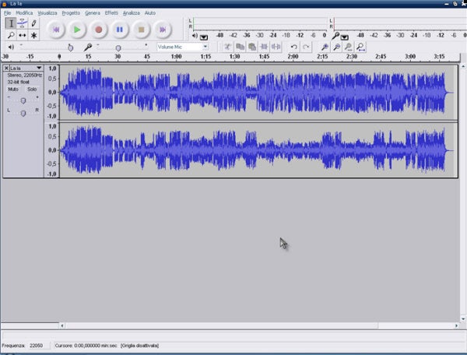Viewport: 467px width, 355px height.
Task: Close the La la track with X
Action: 6,68
